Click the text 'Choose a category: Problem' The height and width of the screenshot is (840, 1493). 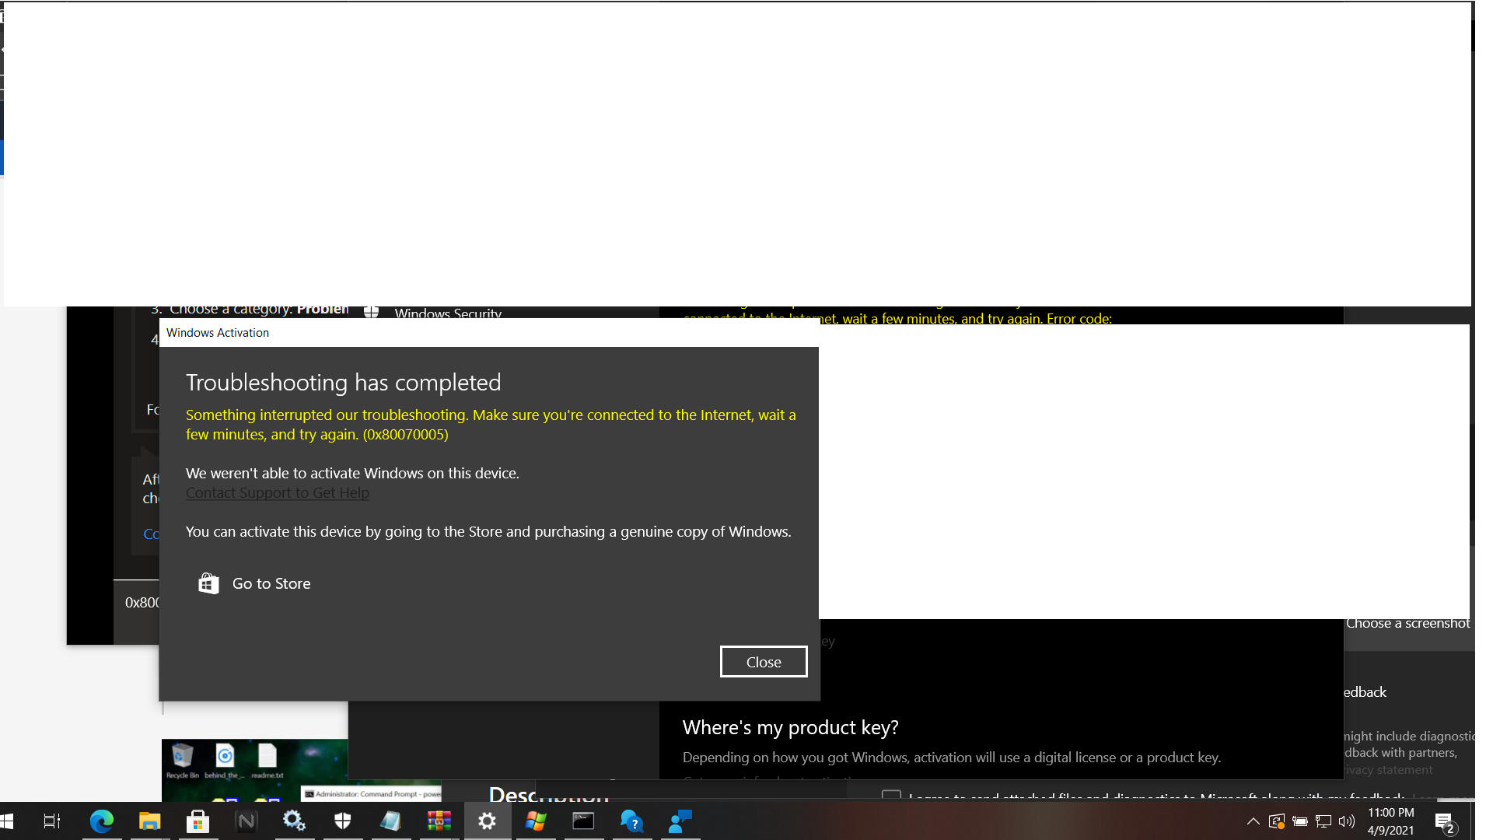point(259,310)
